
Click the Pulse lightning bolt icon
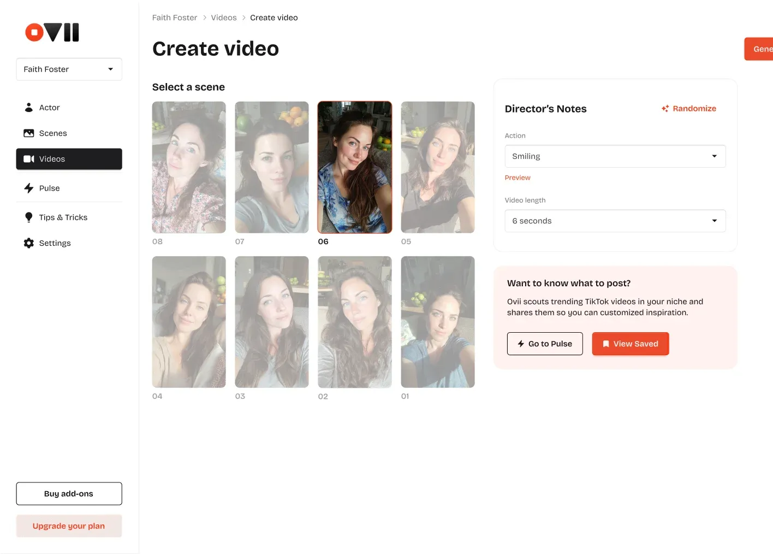[x=29, y=188]
